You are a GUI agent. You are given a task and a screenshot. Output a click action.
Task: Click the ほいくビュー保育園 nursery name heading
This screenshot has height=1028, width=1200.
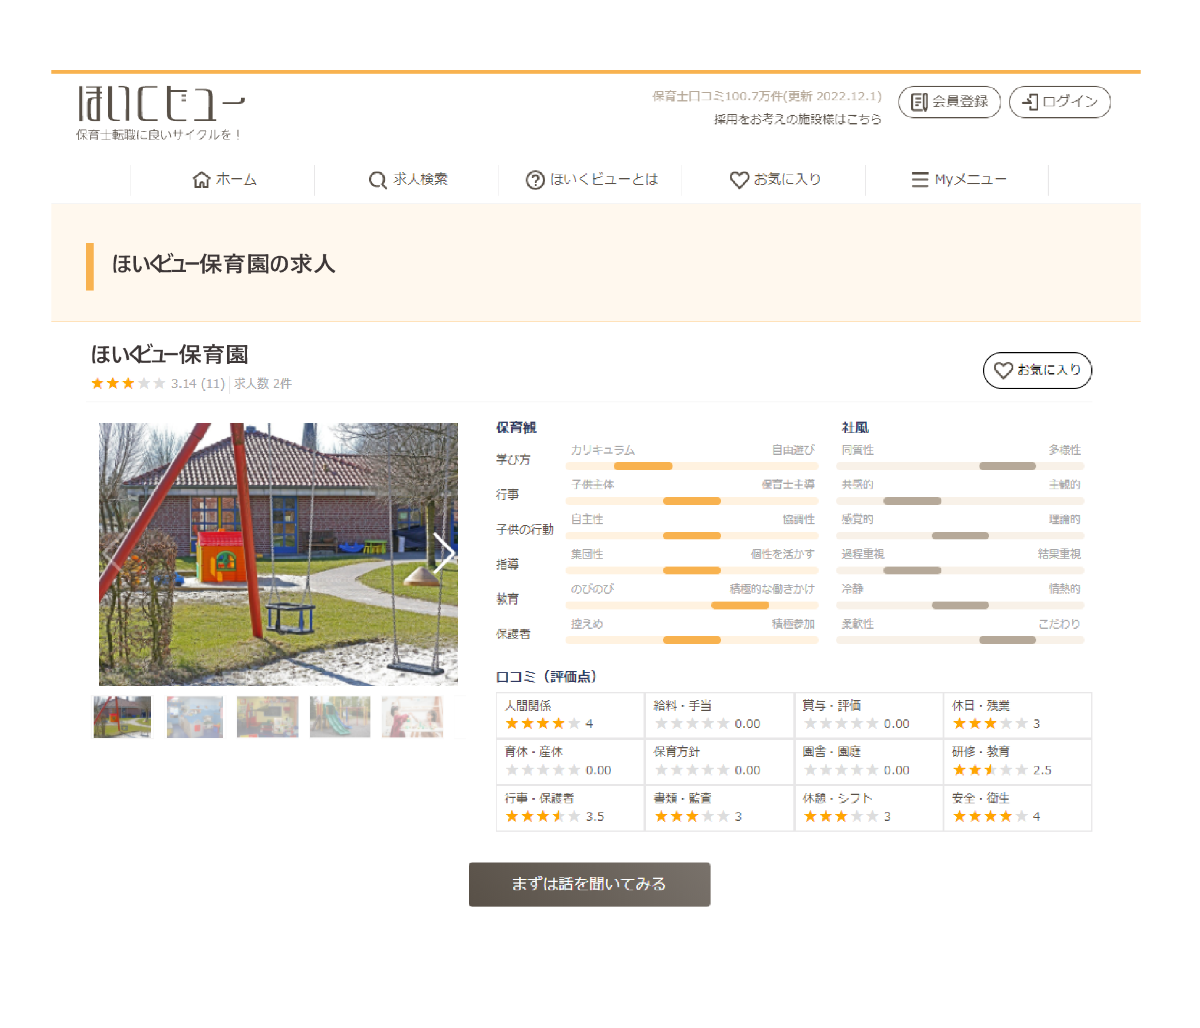click(x=170, y=355)
